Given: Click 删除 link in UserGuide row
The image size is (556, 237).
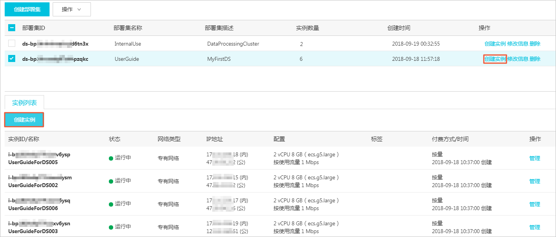Looking at the screenshot, I should (535, 59).
